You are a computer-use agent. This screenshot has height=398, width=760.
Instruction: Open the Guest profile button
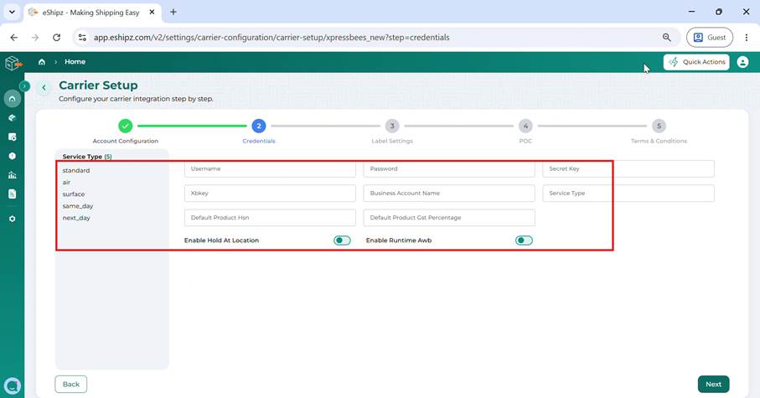tap(710, 38)
